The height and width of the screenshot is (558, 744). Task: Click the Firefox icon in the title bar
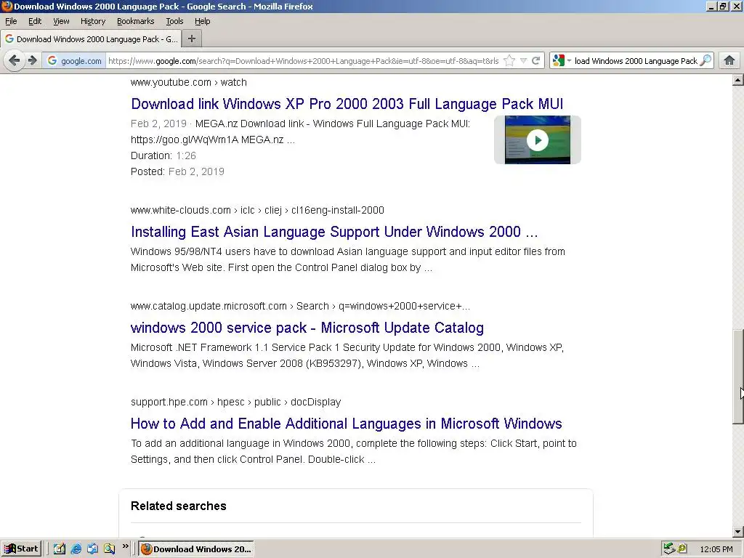[7, 6]
